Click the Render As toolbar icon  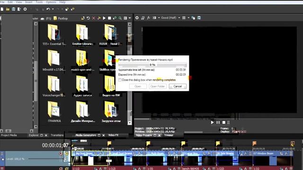click(x=19, y=9)
